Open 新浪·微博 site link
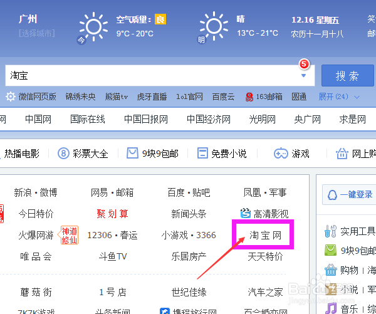 [36, 192]
